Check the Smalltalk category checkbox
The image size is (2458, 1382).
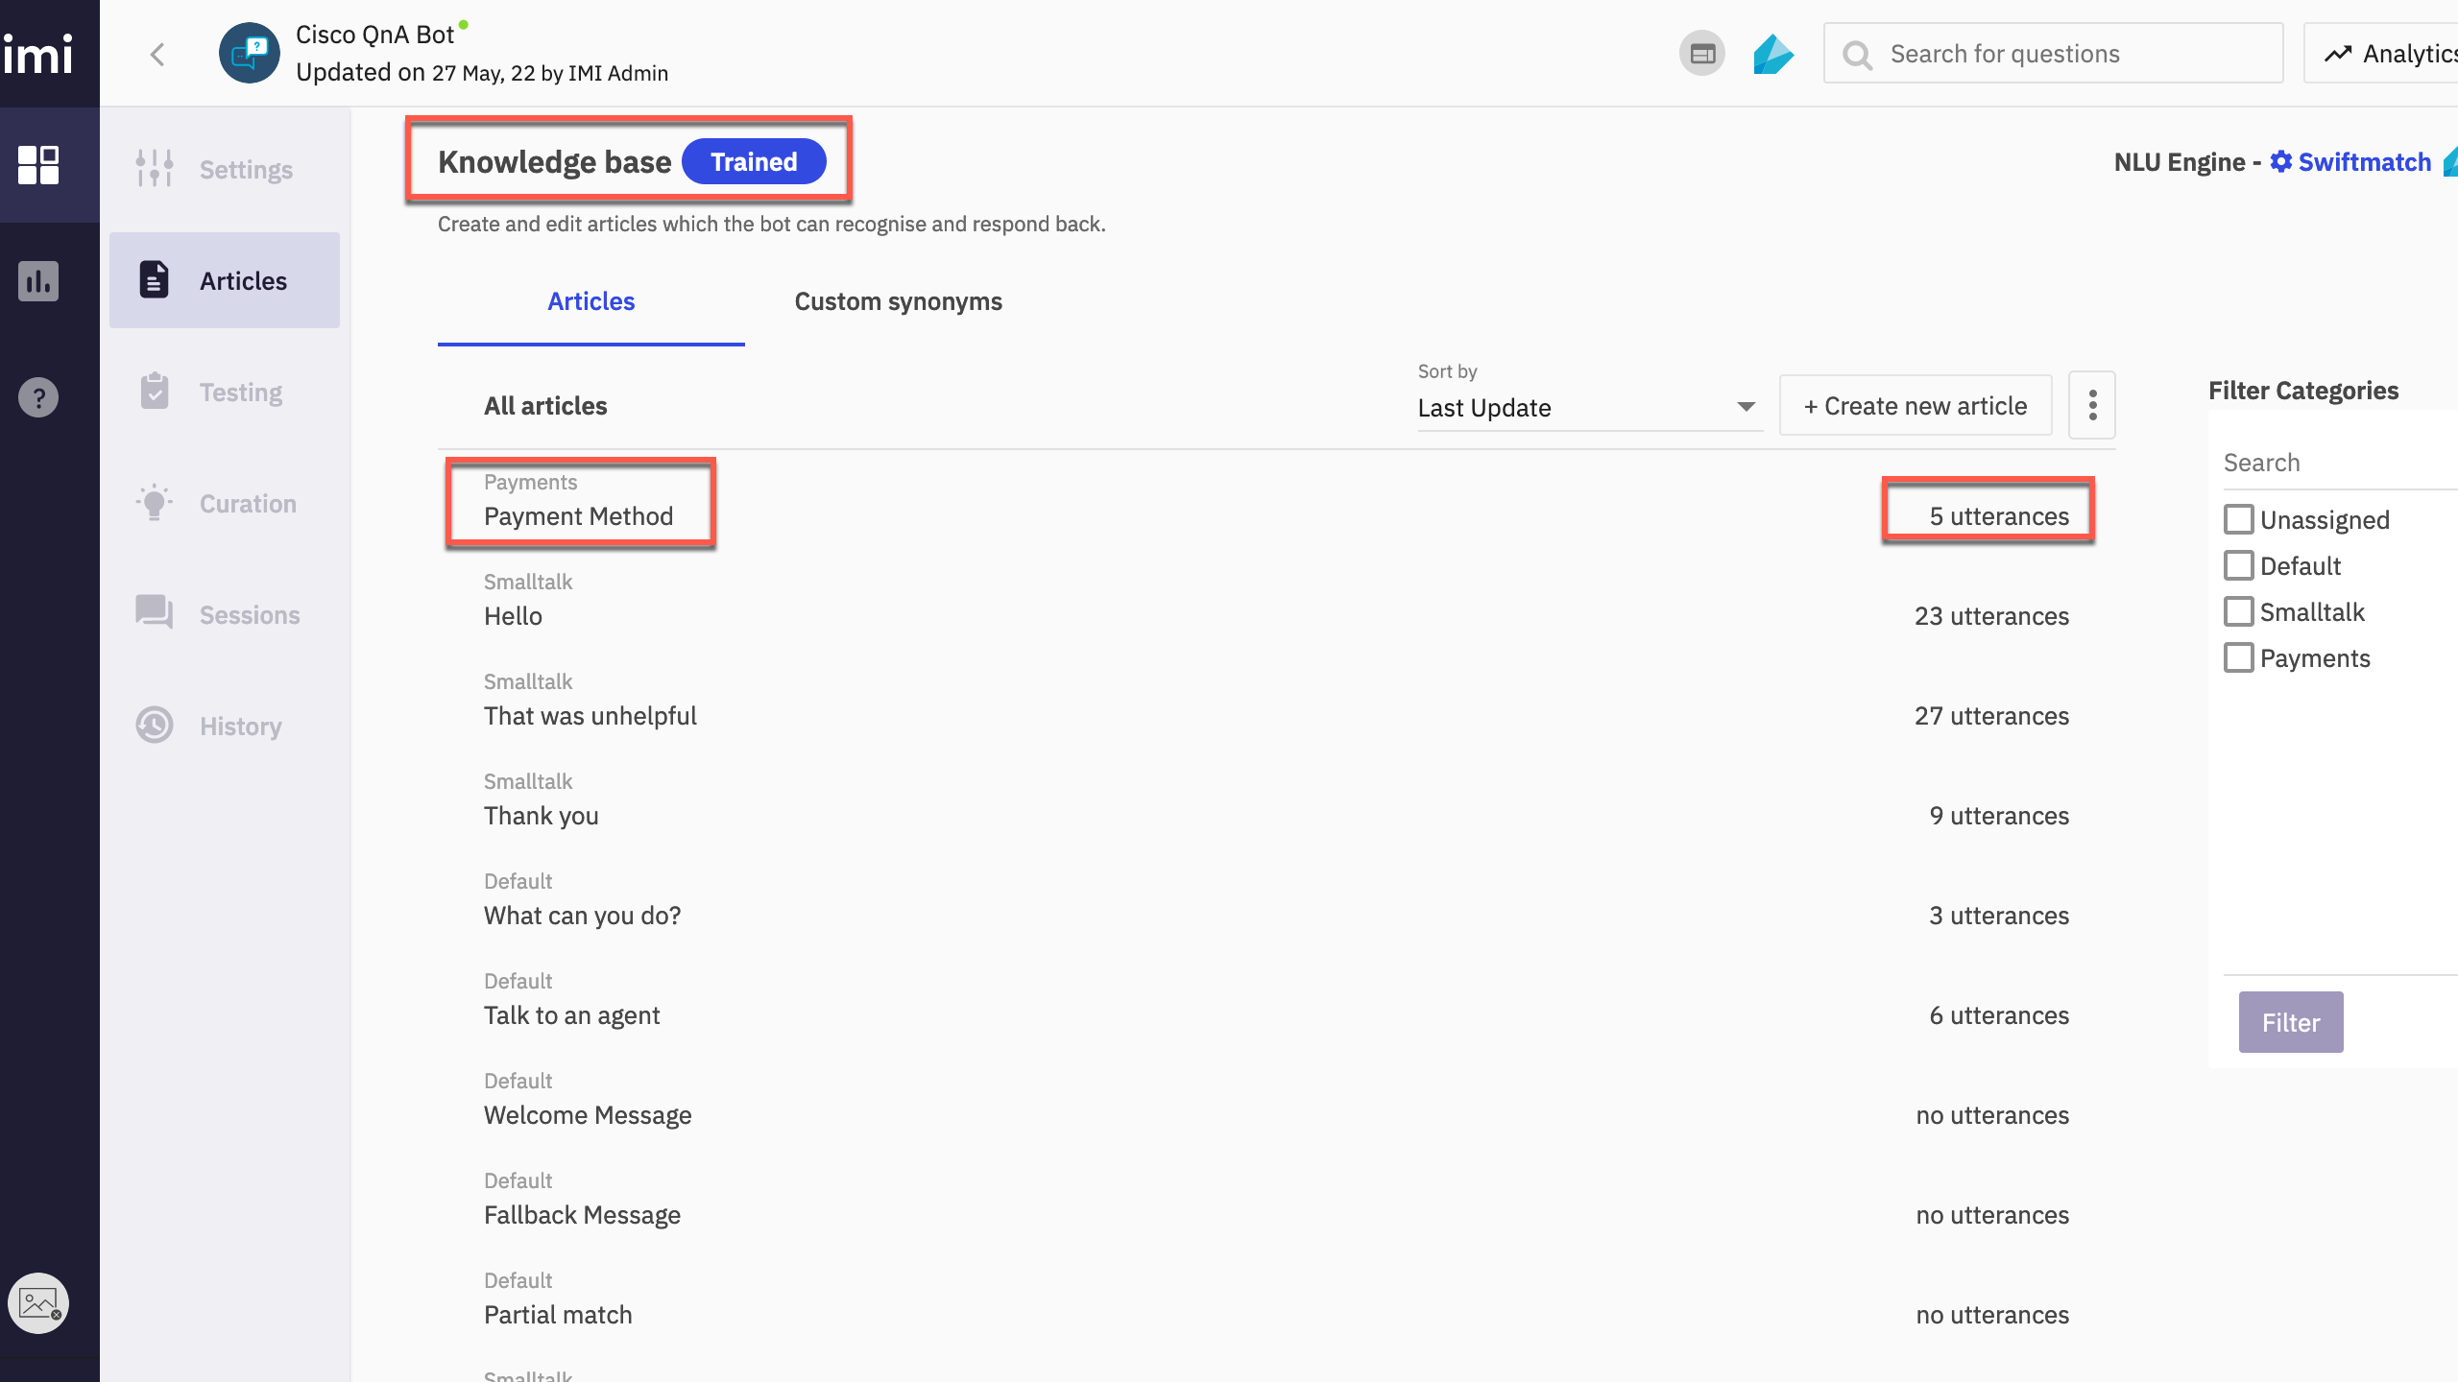[x=2239, y=611]
